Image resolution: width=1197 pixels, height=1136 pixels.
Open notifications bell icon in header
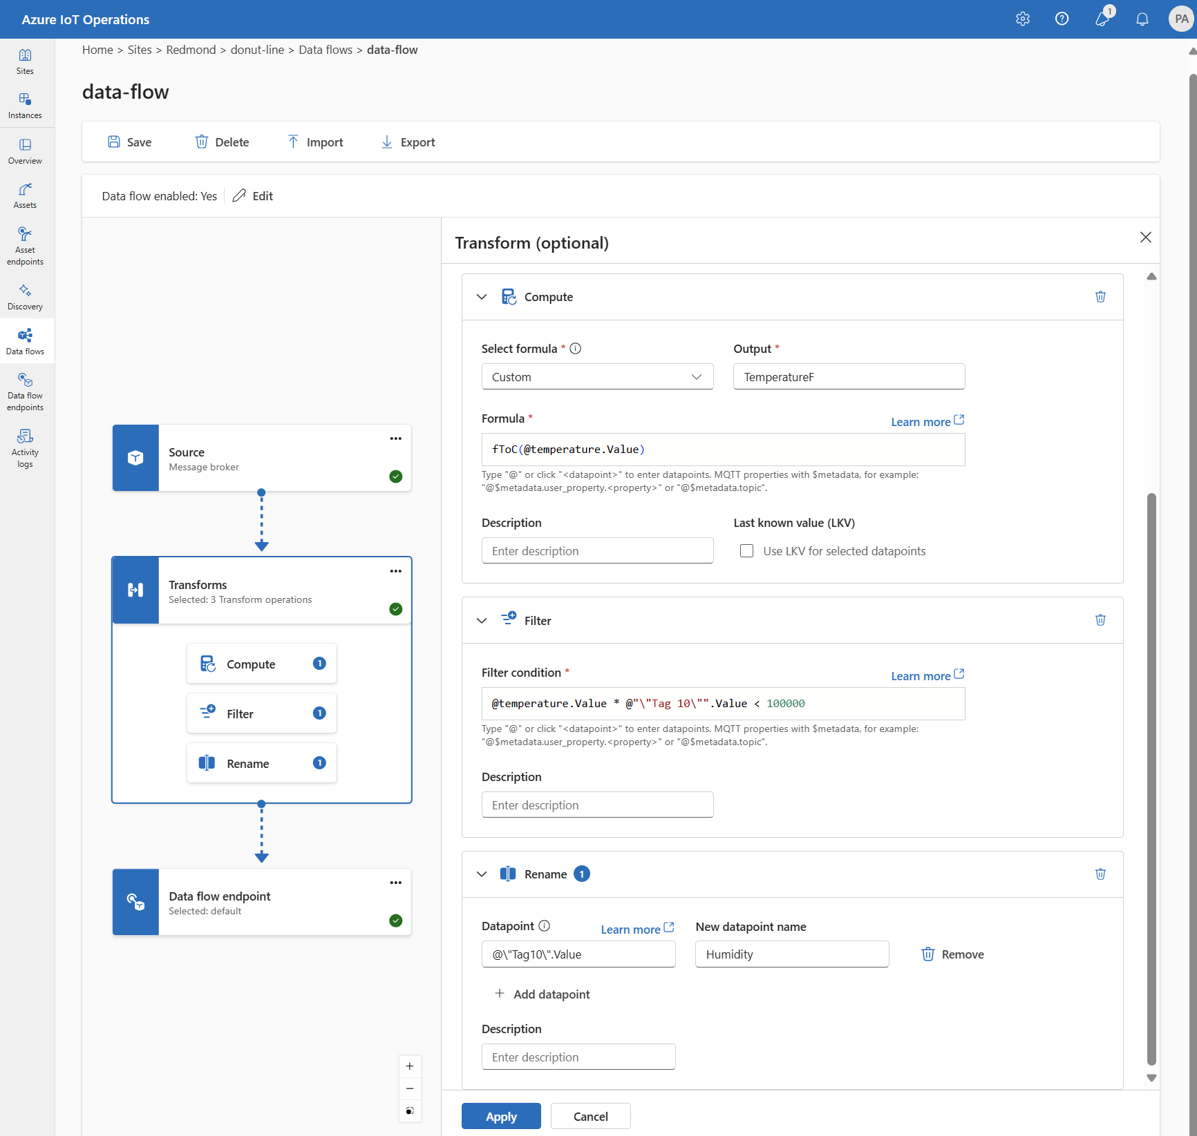tap(1142, 19)
